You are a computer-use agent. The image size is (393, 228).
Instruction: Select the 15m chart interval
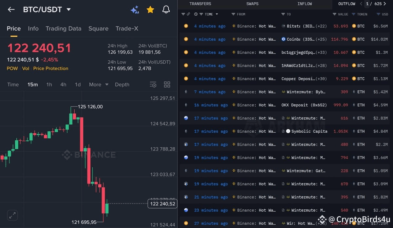tap(32, 85)
